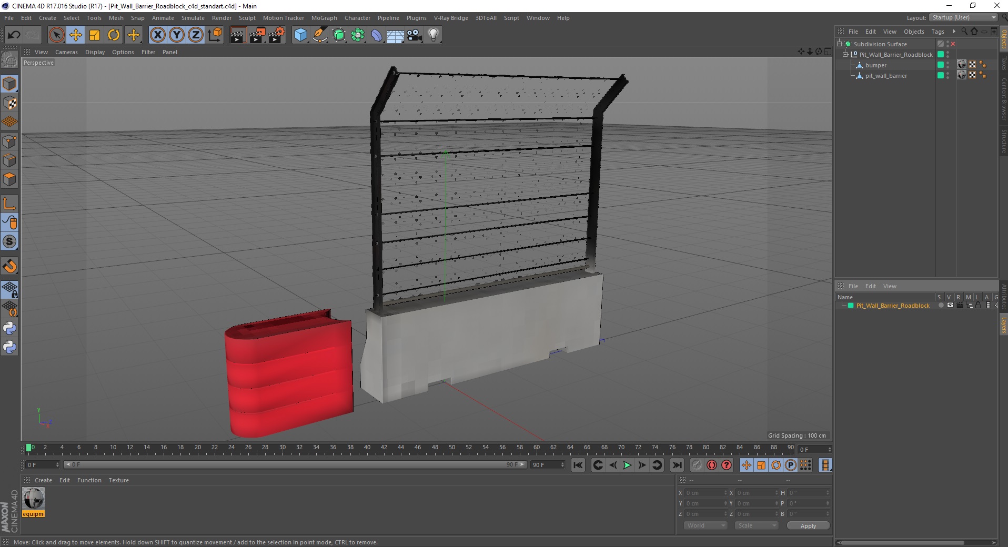Click the magnet soft-selection icon
Image resolution: width=1008 pixels, height=547 pixels.
[x=9, y=266]
